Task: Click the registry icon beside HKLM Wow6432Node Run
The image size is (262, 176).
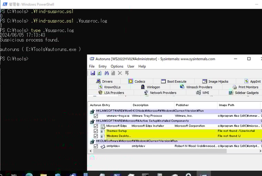Action: pyautogui.click(x=92, y=111)
